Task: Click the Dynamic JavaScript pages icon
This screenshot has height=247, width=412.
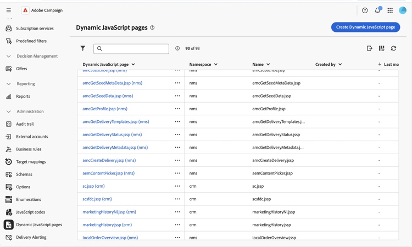Action: click(x=9, y=224)
